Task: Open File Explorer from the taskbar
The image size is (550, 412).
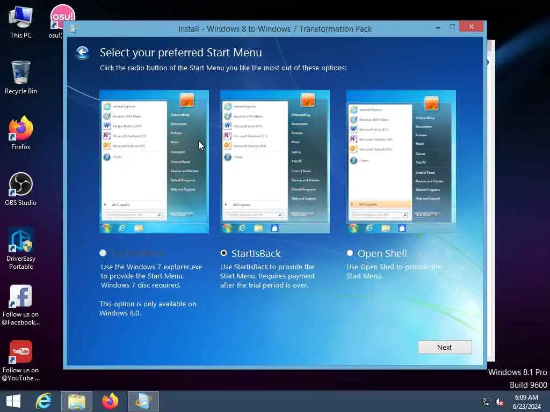Action: coord(77,401)
